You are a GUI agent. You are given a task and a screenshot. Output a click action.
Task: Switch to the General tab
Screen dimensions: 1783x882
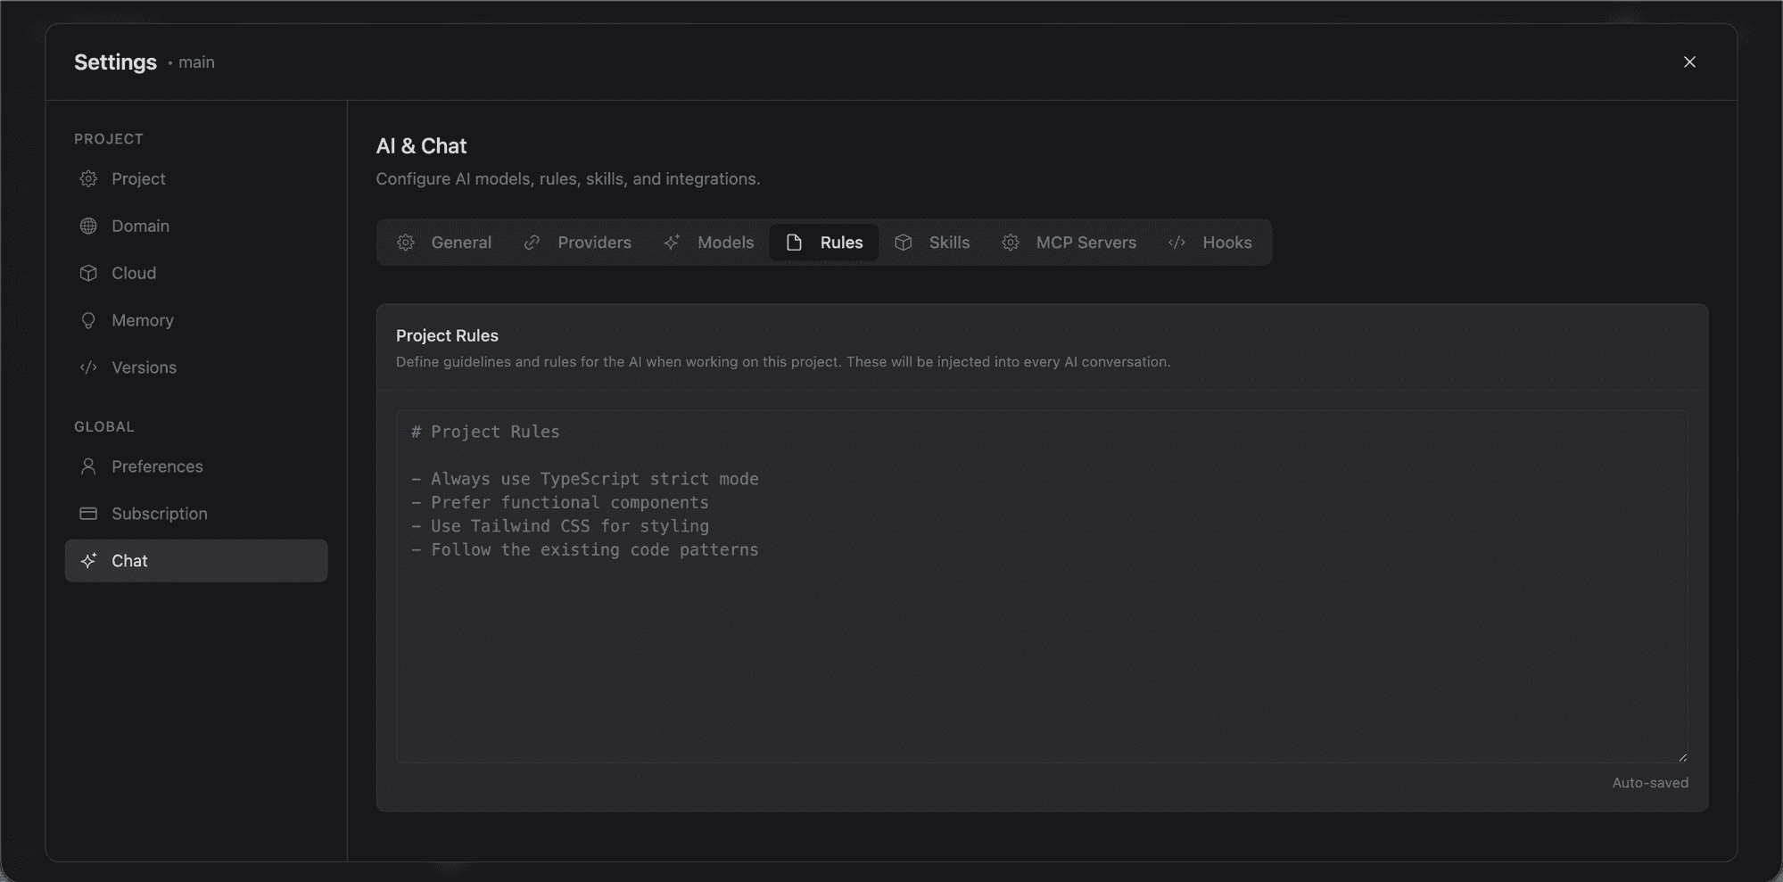(444, 243)
